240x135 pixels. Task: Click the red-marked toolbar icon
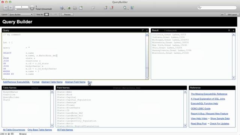(x=112, y=7)
